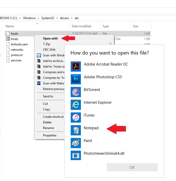
Task: Click the services file in list
Action: pos(16,60)
